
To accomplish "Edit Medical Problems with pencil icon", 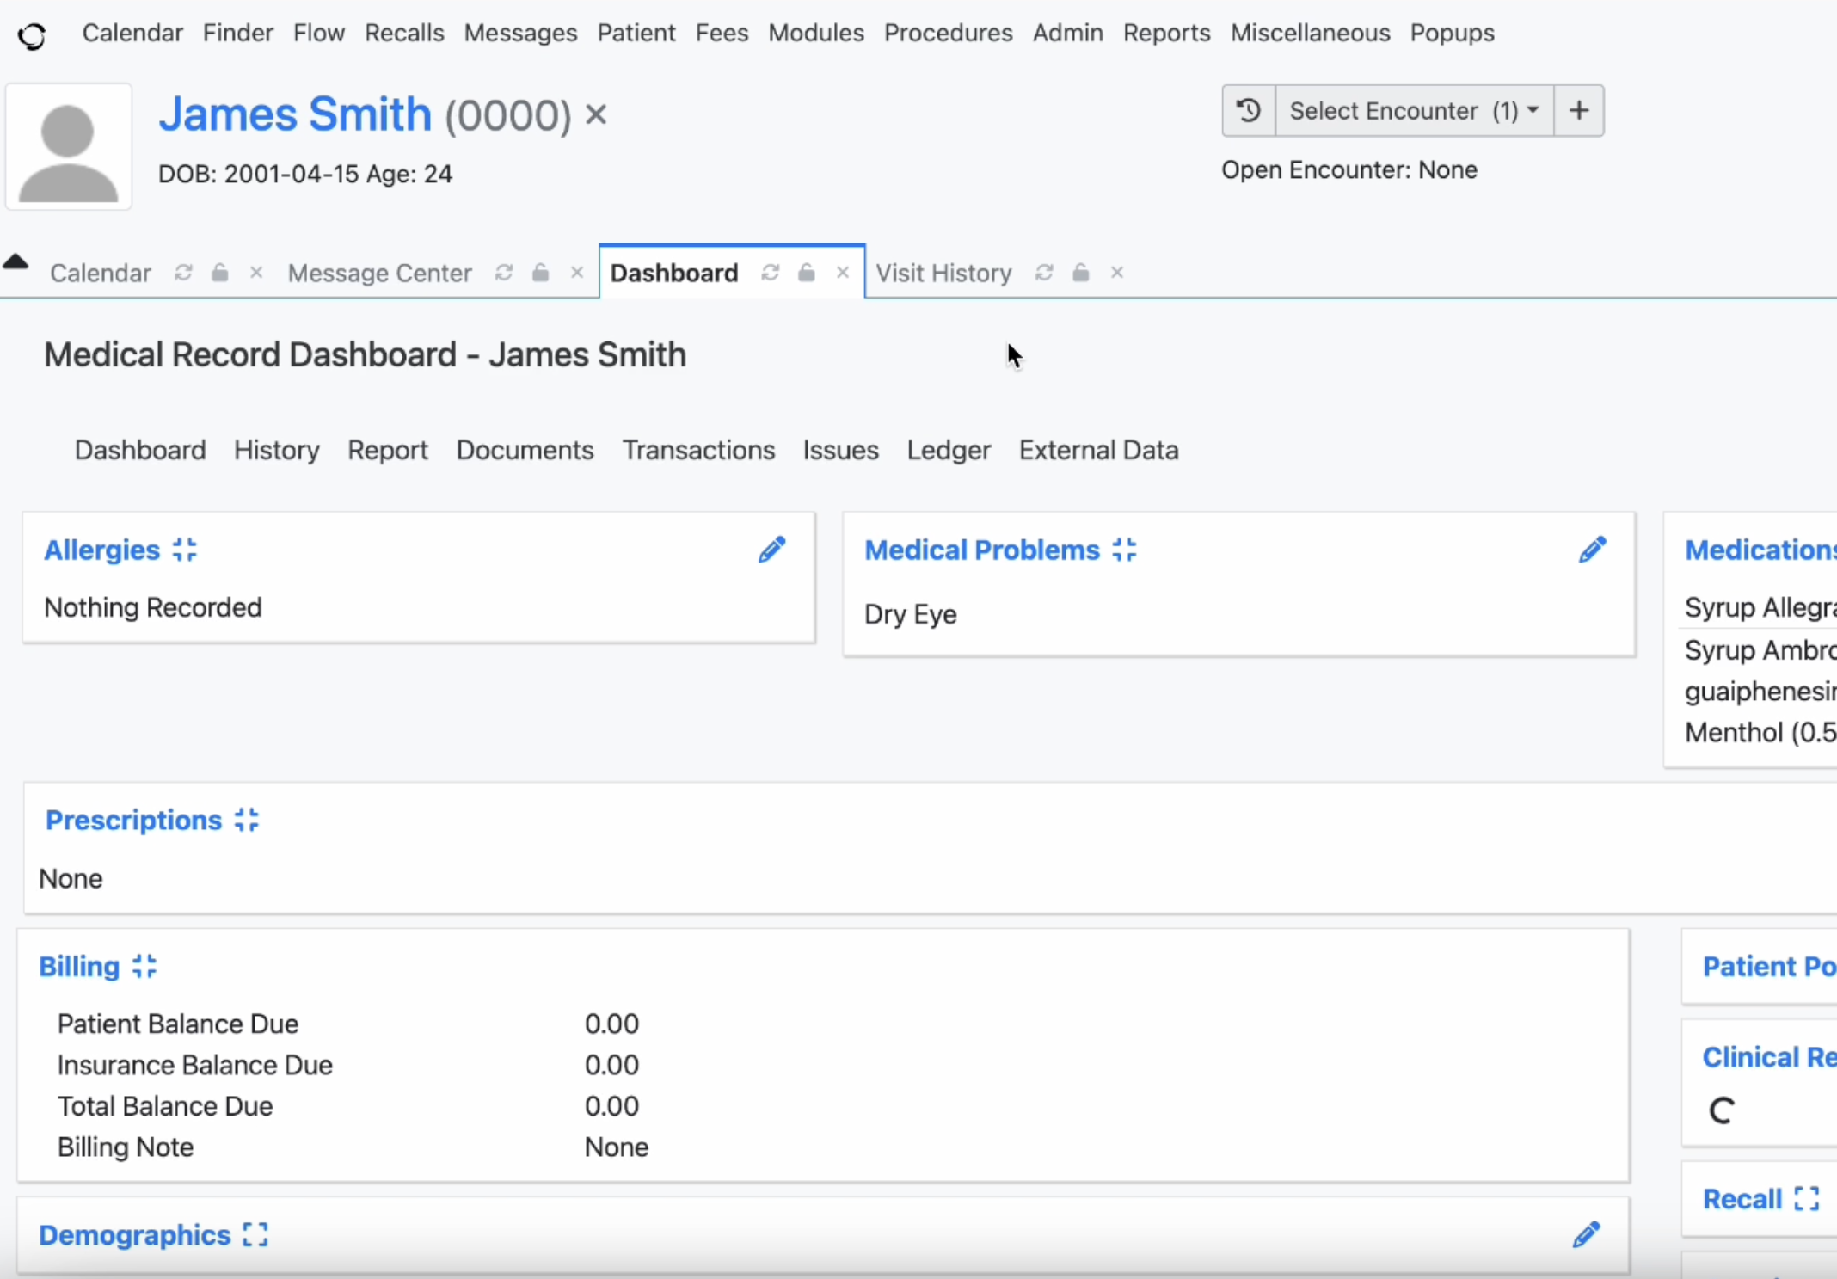I will [x=1592, y=550].
